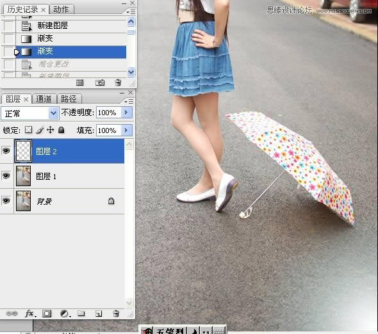Create new snapshot camera icon in history
The image size is (378, 334).
click(x=100, y=83)
